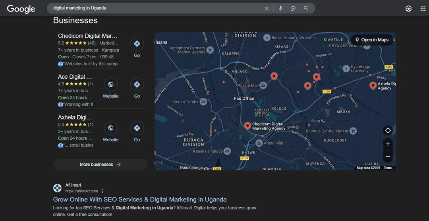
Task: Click Kabaka's Palace map marker
Action: 227,151
